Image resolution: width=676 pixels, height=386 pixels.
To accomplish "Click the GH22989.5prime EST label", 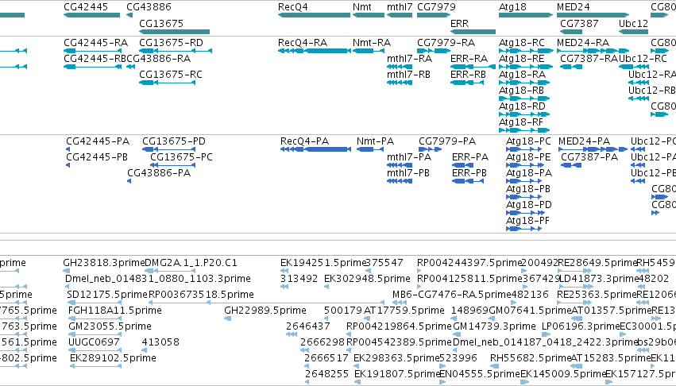I will pos(265,311).
